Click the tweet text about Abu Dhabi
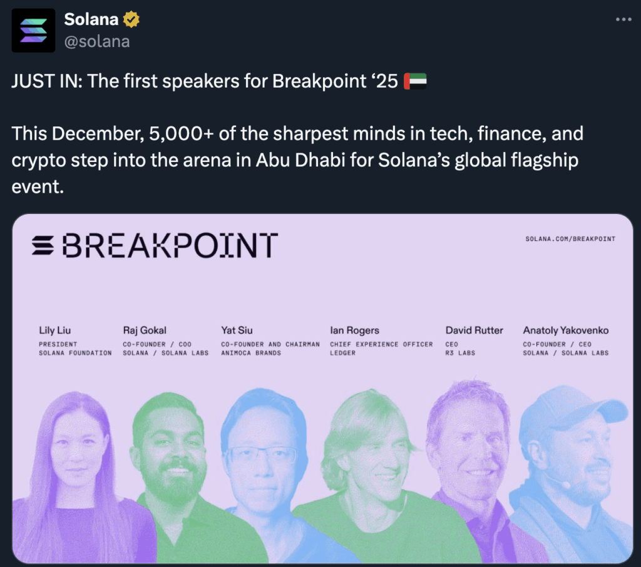The image size is (641, 567). coord(297,160)
